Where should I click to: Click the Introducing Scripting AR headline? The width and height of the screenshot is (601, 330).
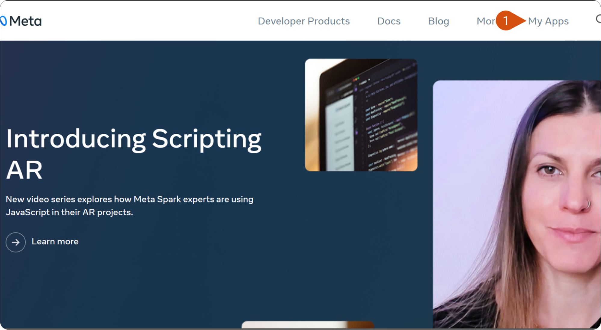[x=134, y=154]
